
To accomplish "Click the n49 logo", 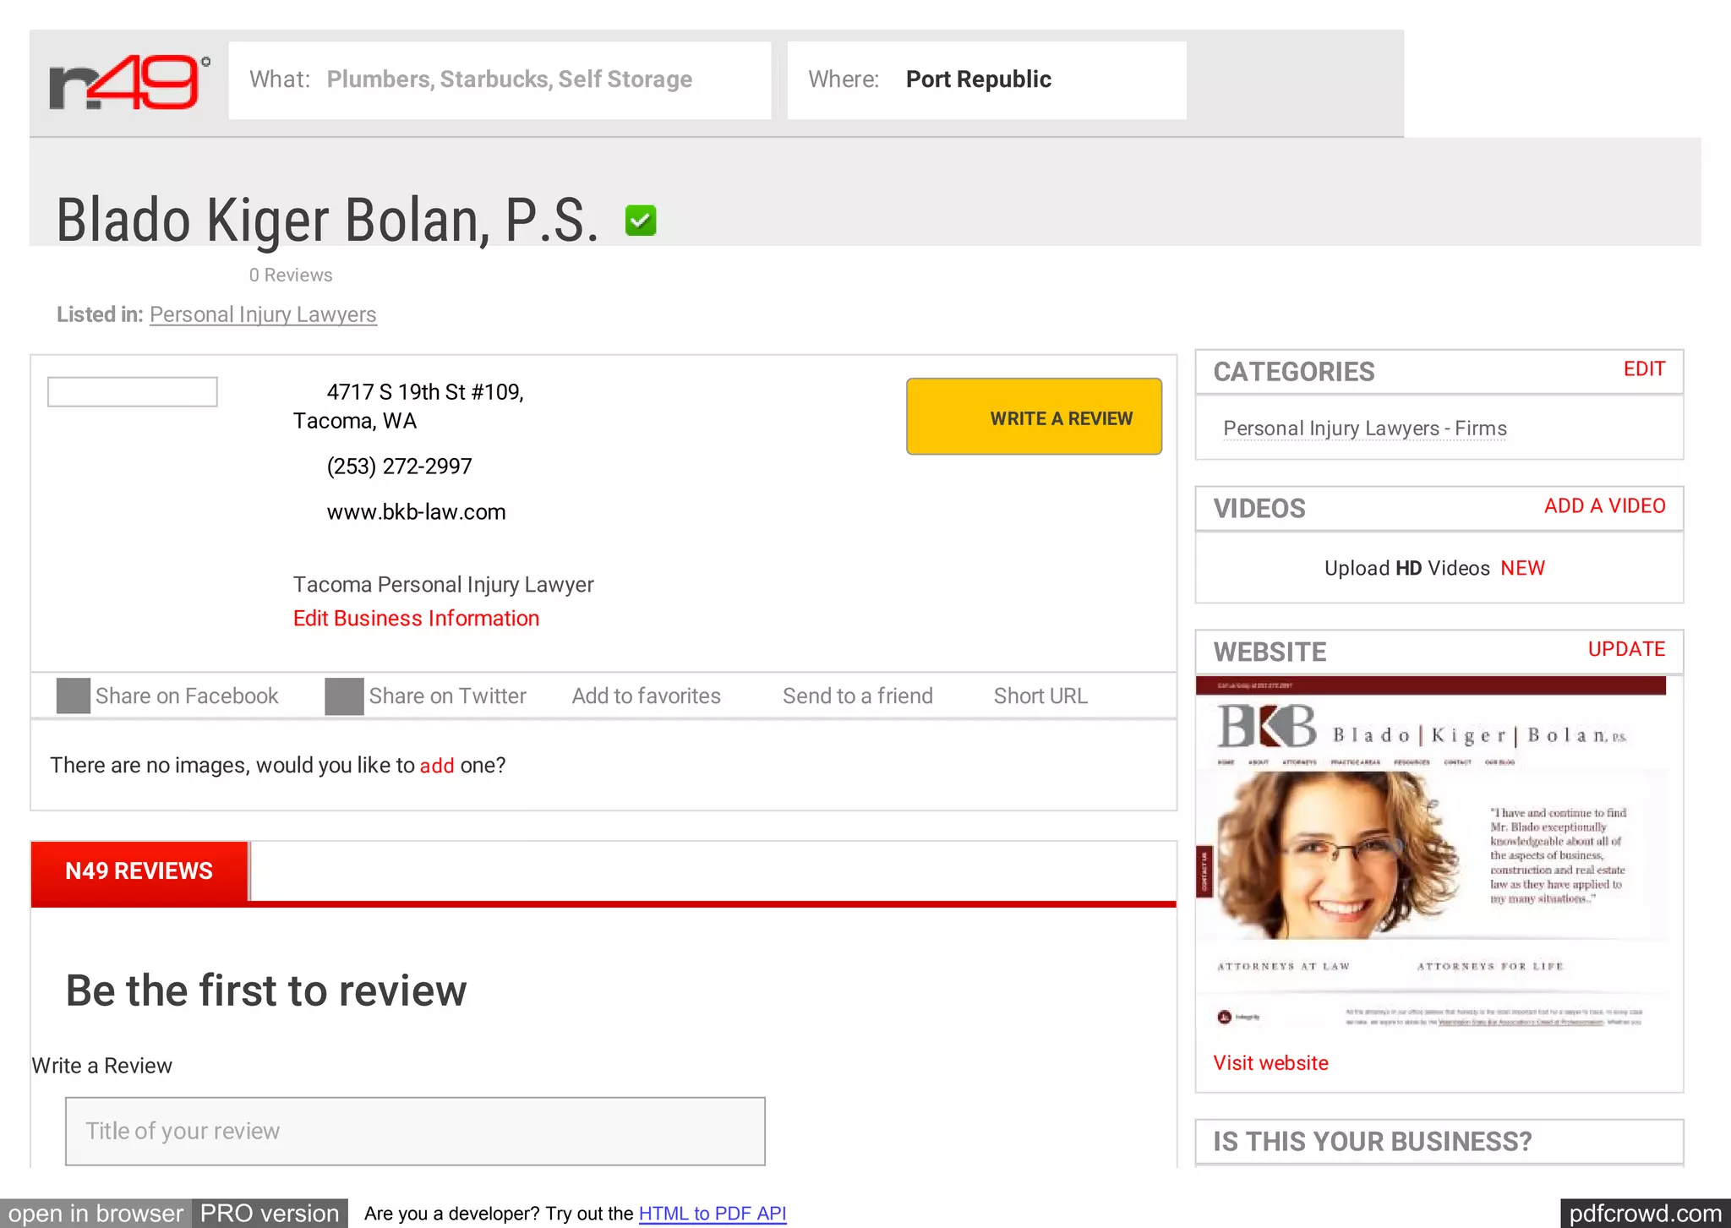I will tap(128, 83).
